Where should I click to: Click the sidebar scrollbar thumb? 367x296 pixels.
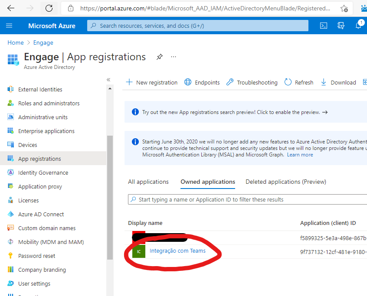point(110,197)
